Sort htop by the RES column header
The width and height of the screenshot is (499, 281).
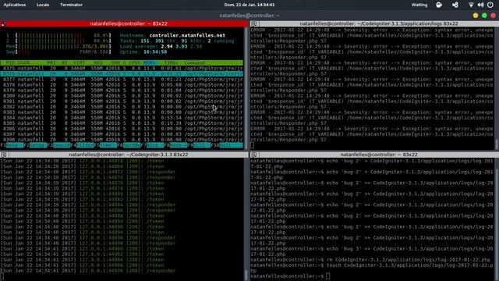[98, 62]
